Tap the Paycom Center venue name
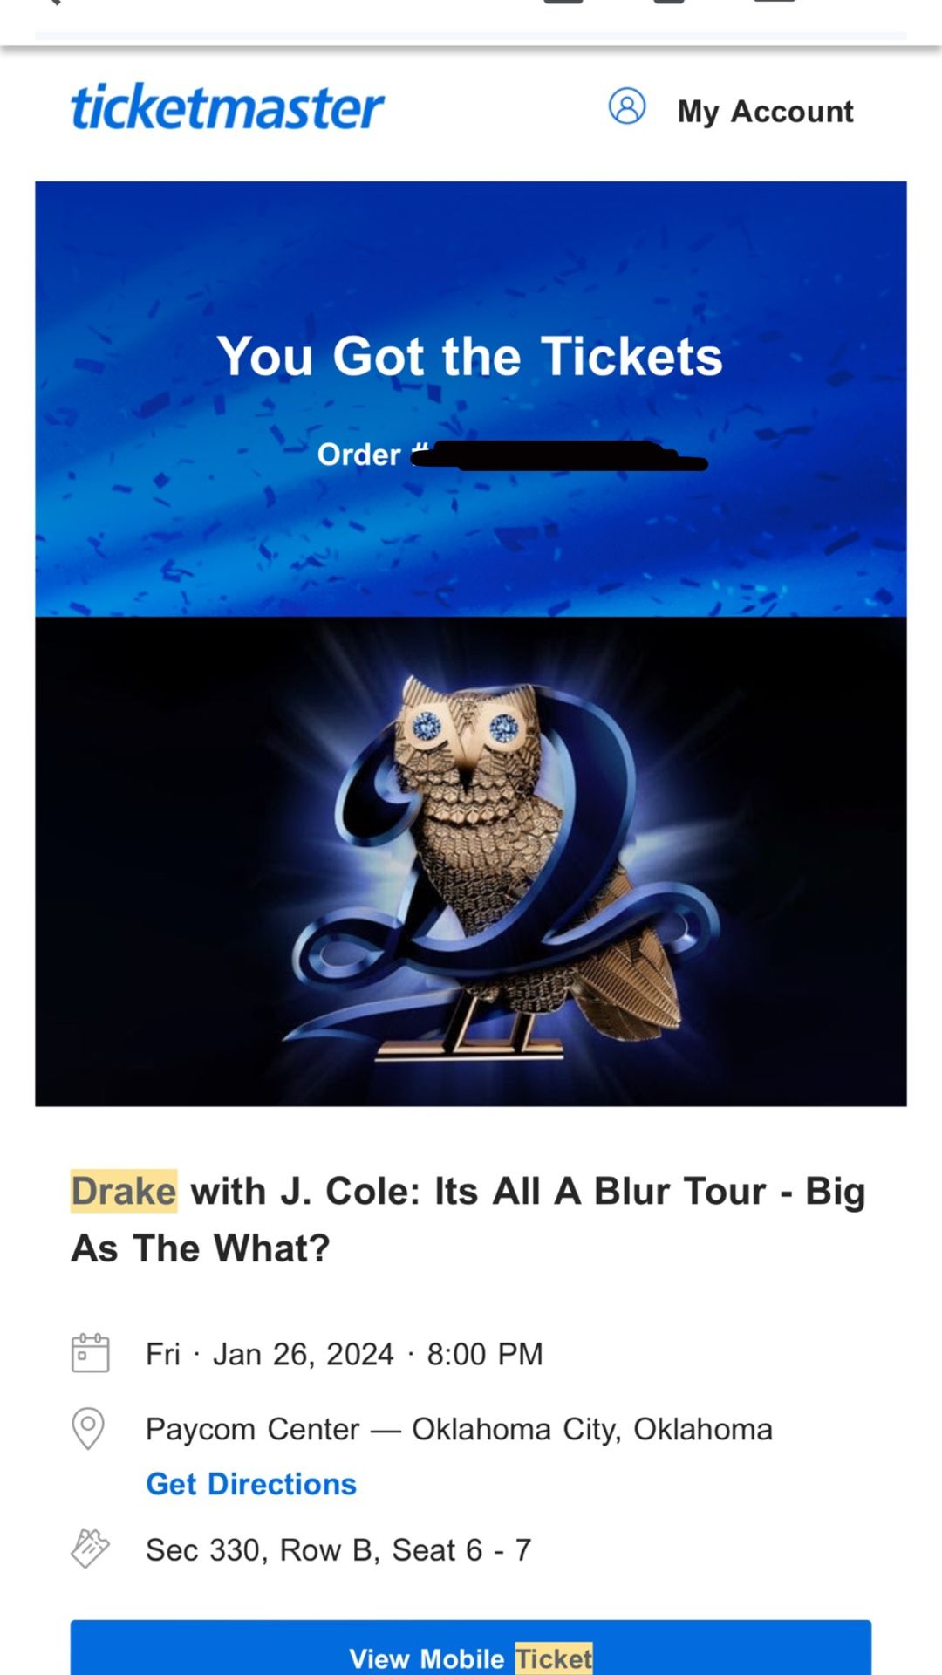 tap(252, 1429)
